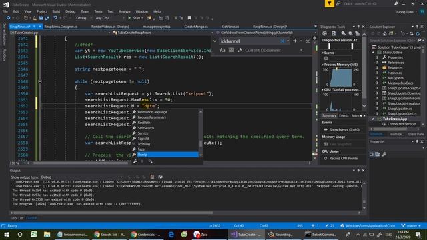Open the Analyze menu
The width and height of the screenshot is (427, 240).
(x=125, y=11)
